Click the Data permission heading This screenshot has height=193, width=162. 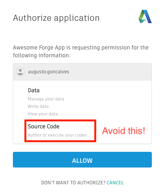(x=34, y=90)
